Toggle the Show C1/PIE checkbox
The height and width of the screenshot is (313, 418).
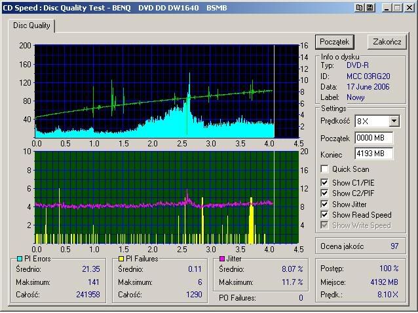pyautogui.click(x=324, y=183)
